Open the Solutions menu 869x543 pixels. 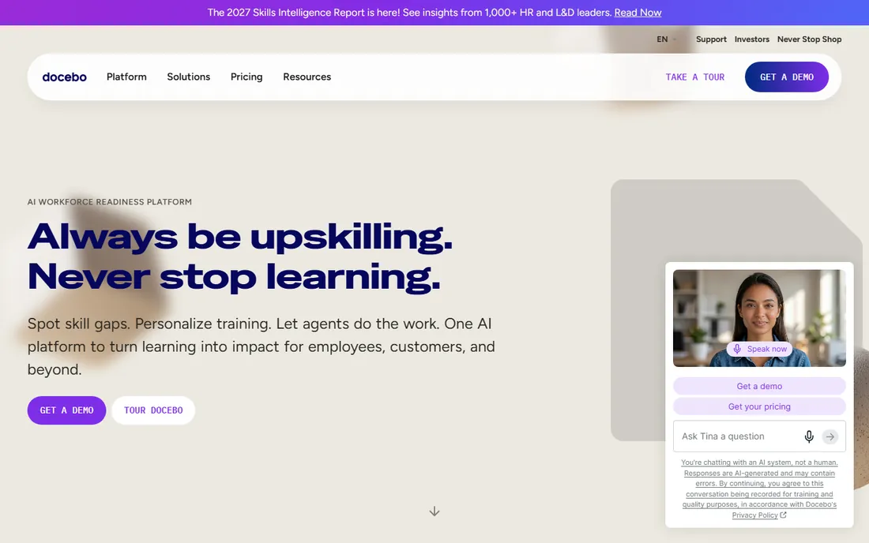click(x=189, y=77)
